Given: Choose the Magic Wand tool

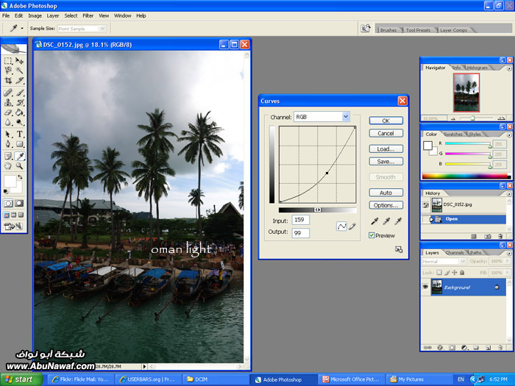Looking at the screenshot, I should point(20,71).
